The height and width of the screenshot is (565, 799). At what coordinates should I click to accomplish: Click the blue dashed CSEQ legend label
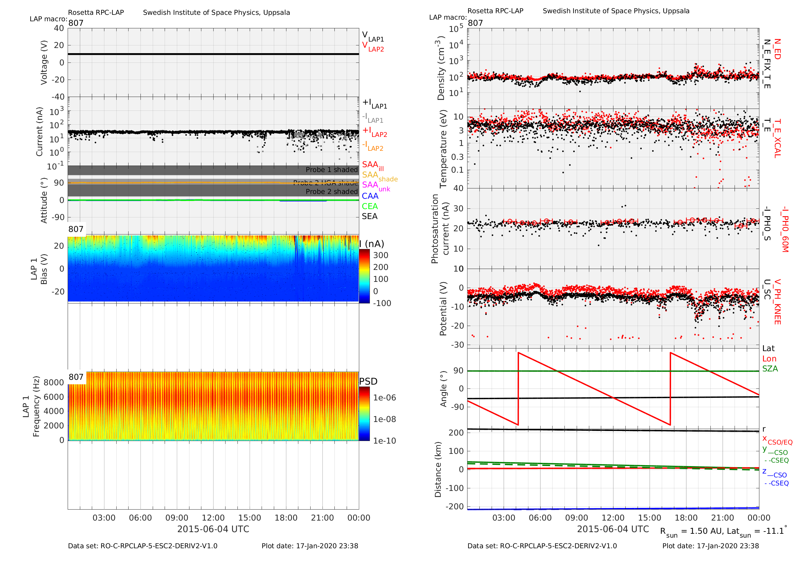coord(777,483)
